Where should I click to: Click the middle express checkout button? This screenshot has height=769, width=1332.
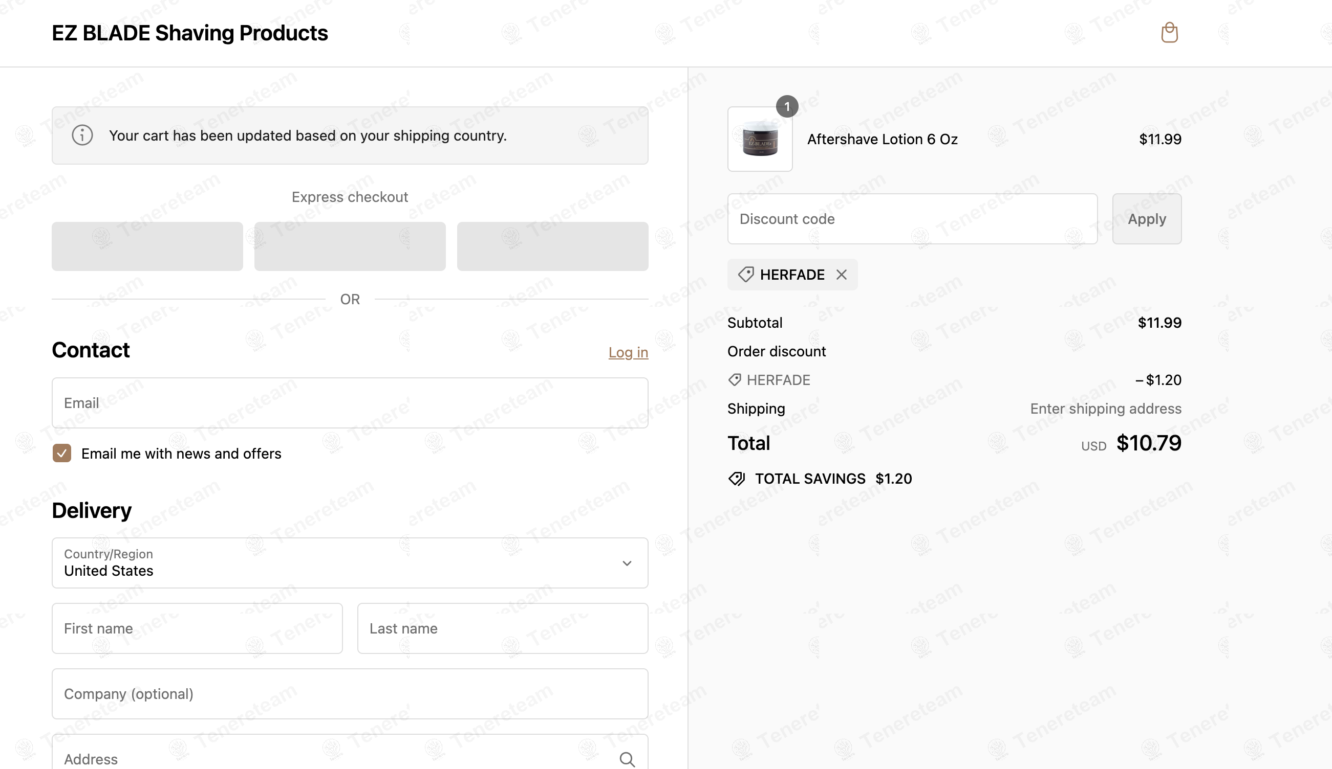click(350, 246)
